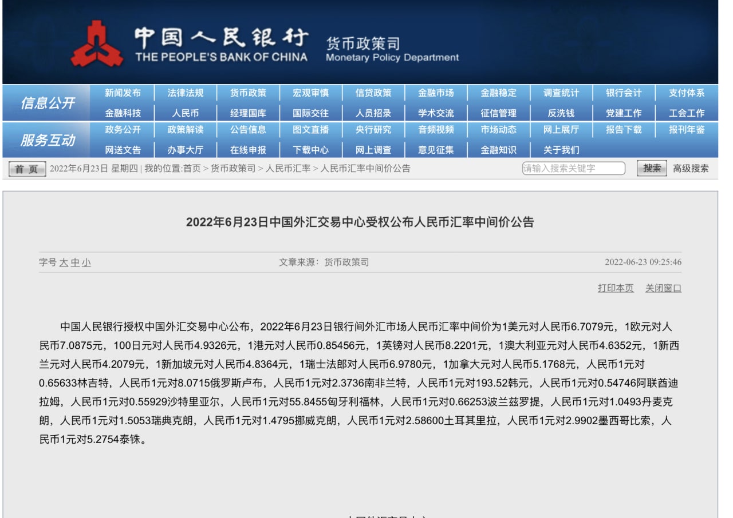This screenshot has height=518, width=733.
Task: Open 工会工作 navigation link
Action: pyautogui.click(x=687, y=113)
